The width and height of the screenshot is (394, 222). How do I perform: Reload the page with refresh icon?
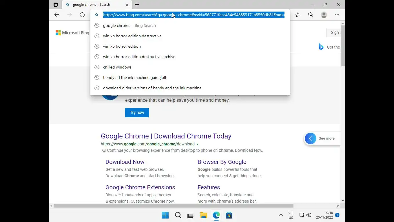tap(82, 15)
